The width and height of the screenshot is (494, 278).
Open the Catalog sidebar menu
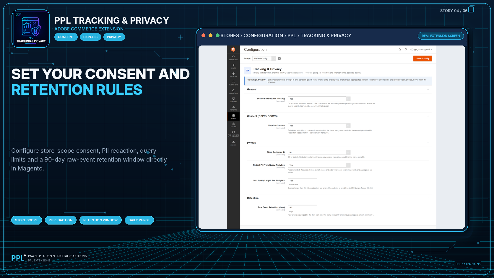pyautogui.click(x=233, y=74)
